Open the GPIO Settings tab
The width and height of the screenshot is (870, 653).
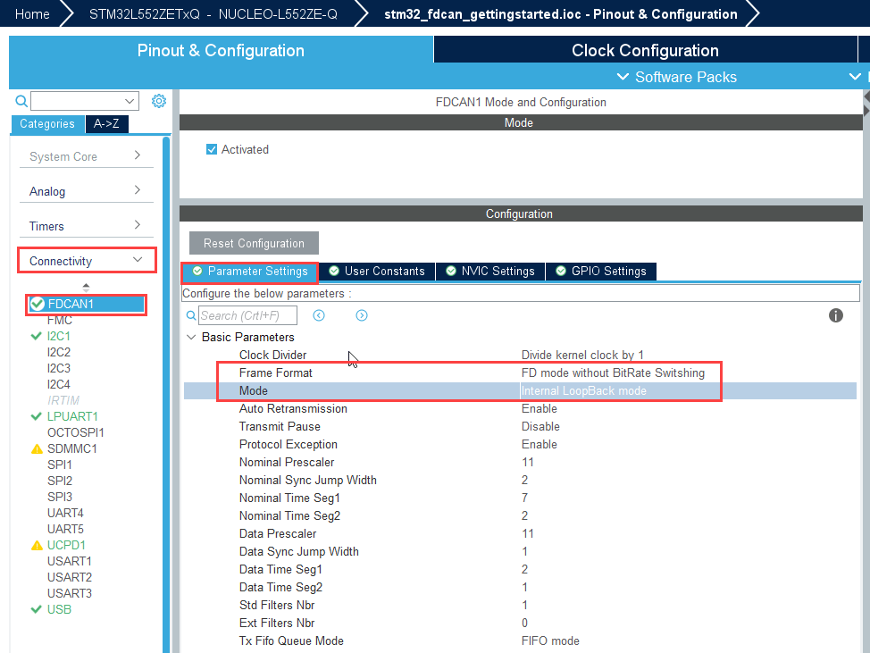[600, 271]
